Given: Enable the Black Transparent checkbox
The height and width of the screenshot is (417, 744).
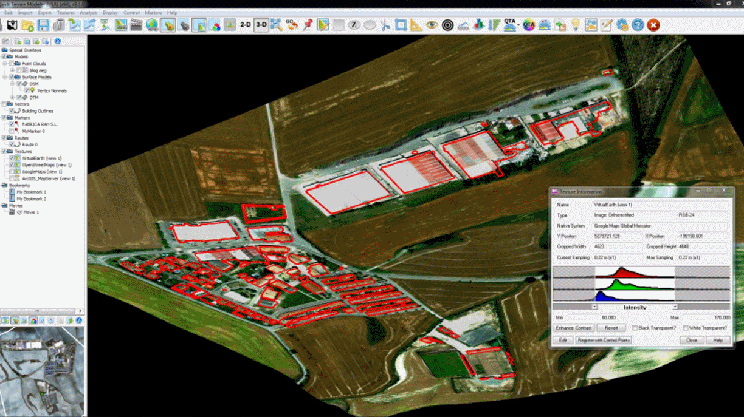Looking at the screenshot, I should tap(634, 328).
